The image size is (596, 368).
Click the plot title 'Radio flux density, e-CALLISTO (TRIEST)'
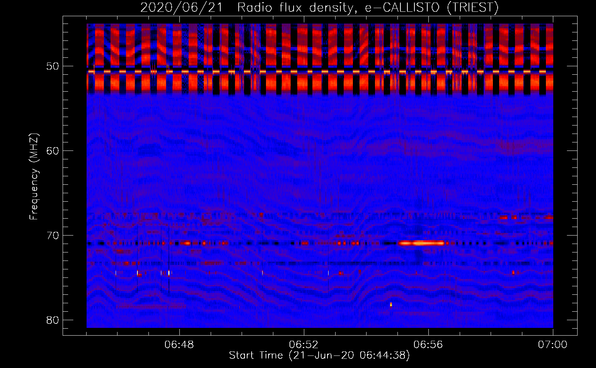click(368, 7)
